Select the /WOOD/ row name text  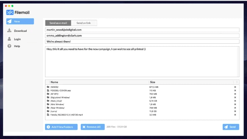click(55, 87)
